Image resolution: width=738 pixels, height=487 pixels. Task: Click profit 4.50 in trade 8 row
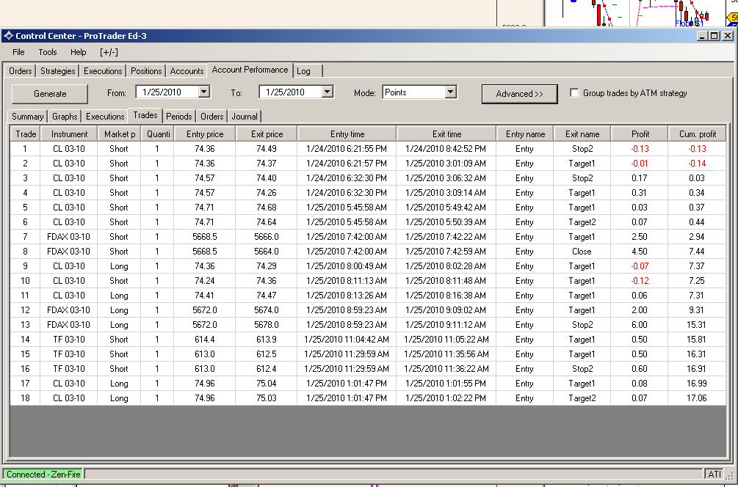640,251
